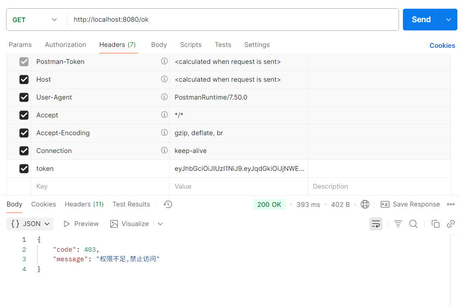460x306 pixels.
Task: Click the new header Value field
Action: [239, 186]
